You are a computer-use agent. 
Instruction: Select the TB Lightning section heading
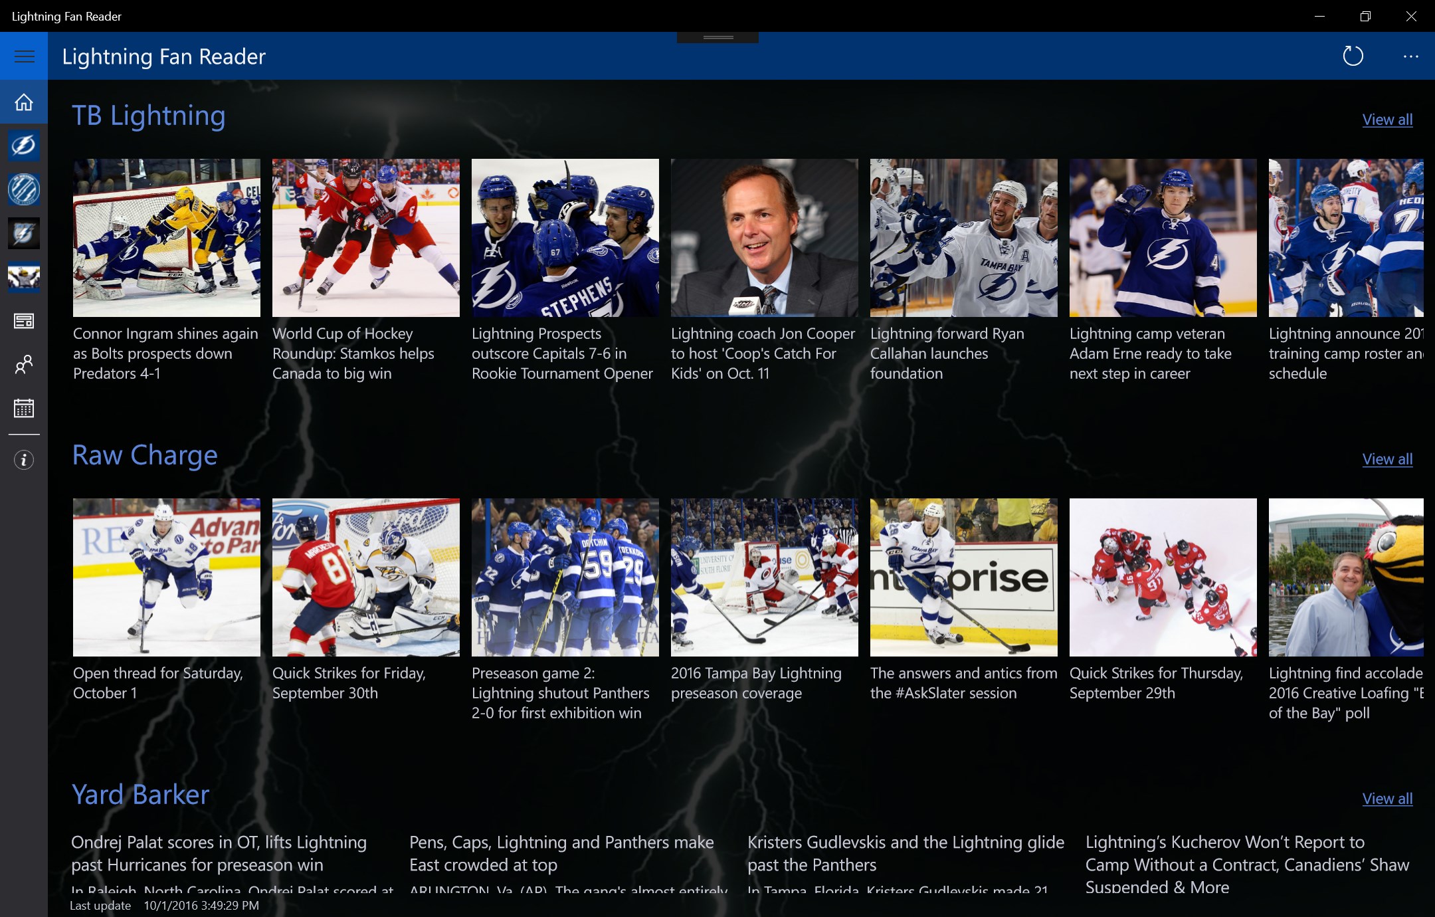tap(149, 116)
